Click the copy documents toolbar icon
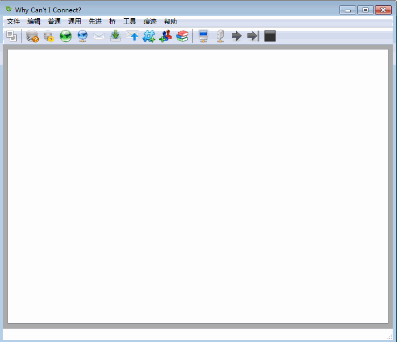This screenshot has height=342, width=397. coord(11,36)
